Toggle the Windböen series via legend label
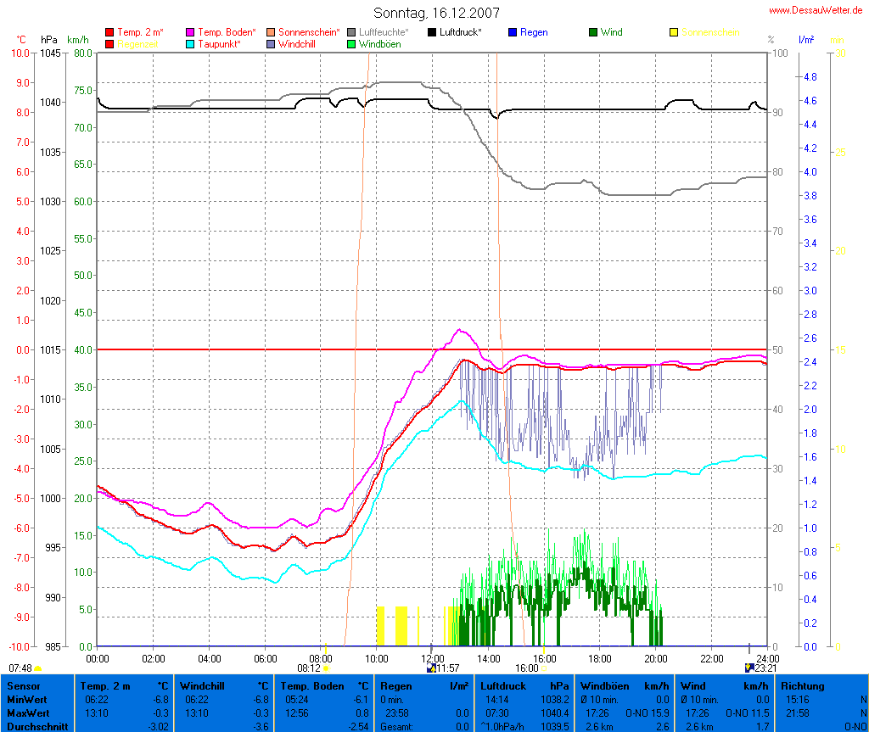The height and width of the screenshot is (732, 869). point(379,43)
